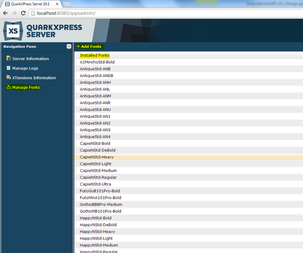Select AntiqueStd-ANR font row
This screenshot has width=303, height=253.
pos(189,103)
